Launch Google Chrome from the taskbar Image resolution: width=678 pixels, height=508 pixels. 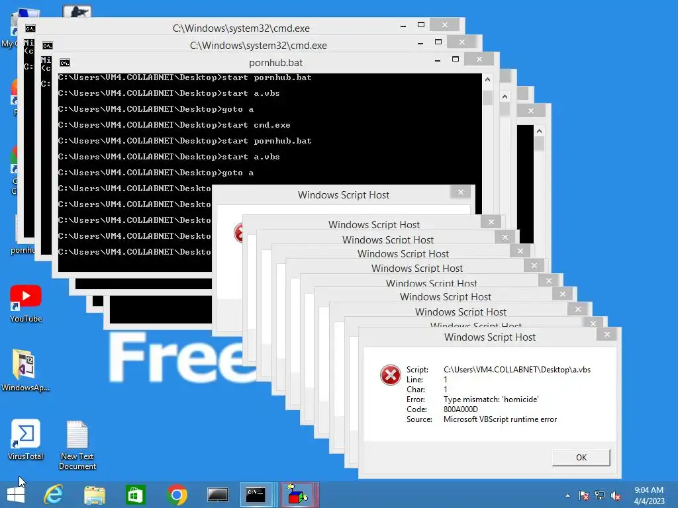coord(176,495)
